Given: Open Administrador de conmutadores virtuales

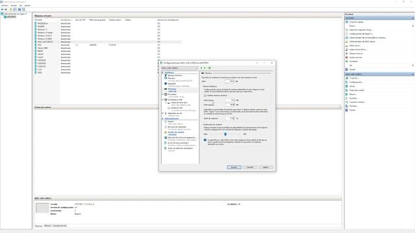Looking at the screenshot, I should [x=368, y=38].
